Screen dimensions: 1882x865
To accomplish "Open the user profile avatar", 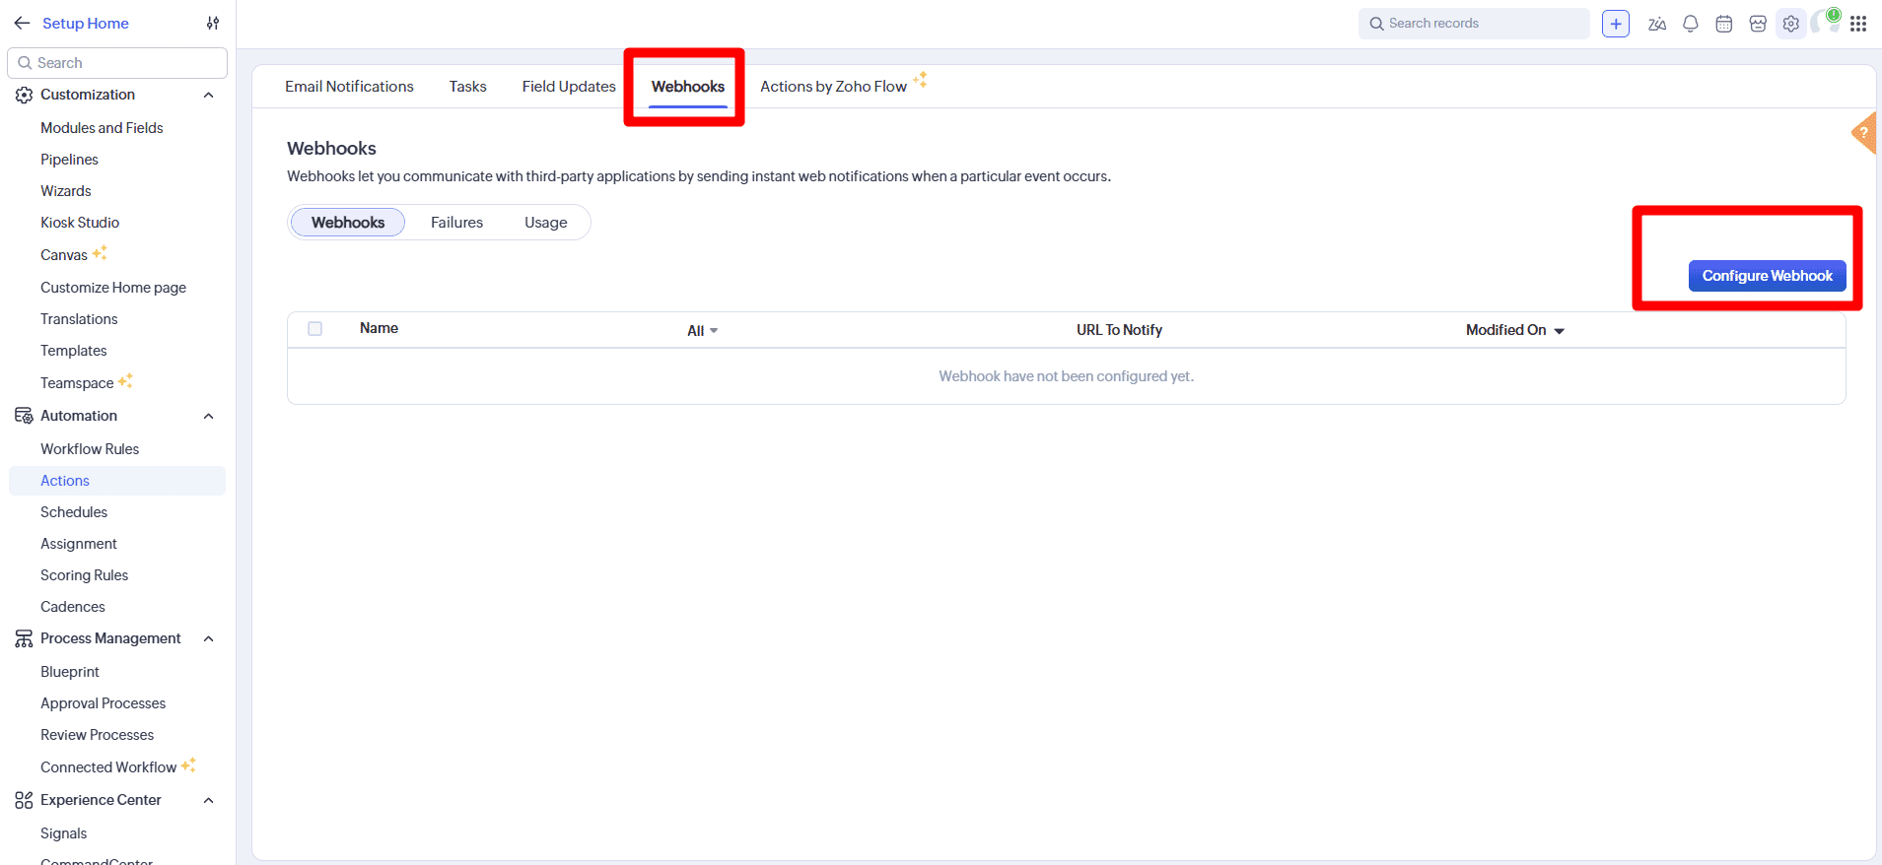I will (x=1825, y=23).
